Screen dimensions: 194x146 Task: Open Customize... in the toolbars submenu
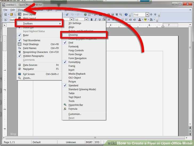84,114
